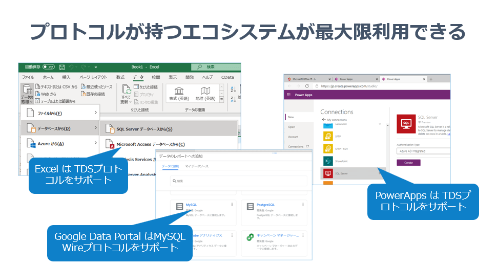Image resolution: width=497 pixels, height=265 pixels.
Task: Click the Redo arrow in Excel title bar
Action: click(84, 67)
